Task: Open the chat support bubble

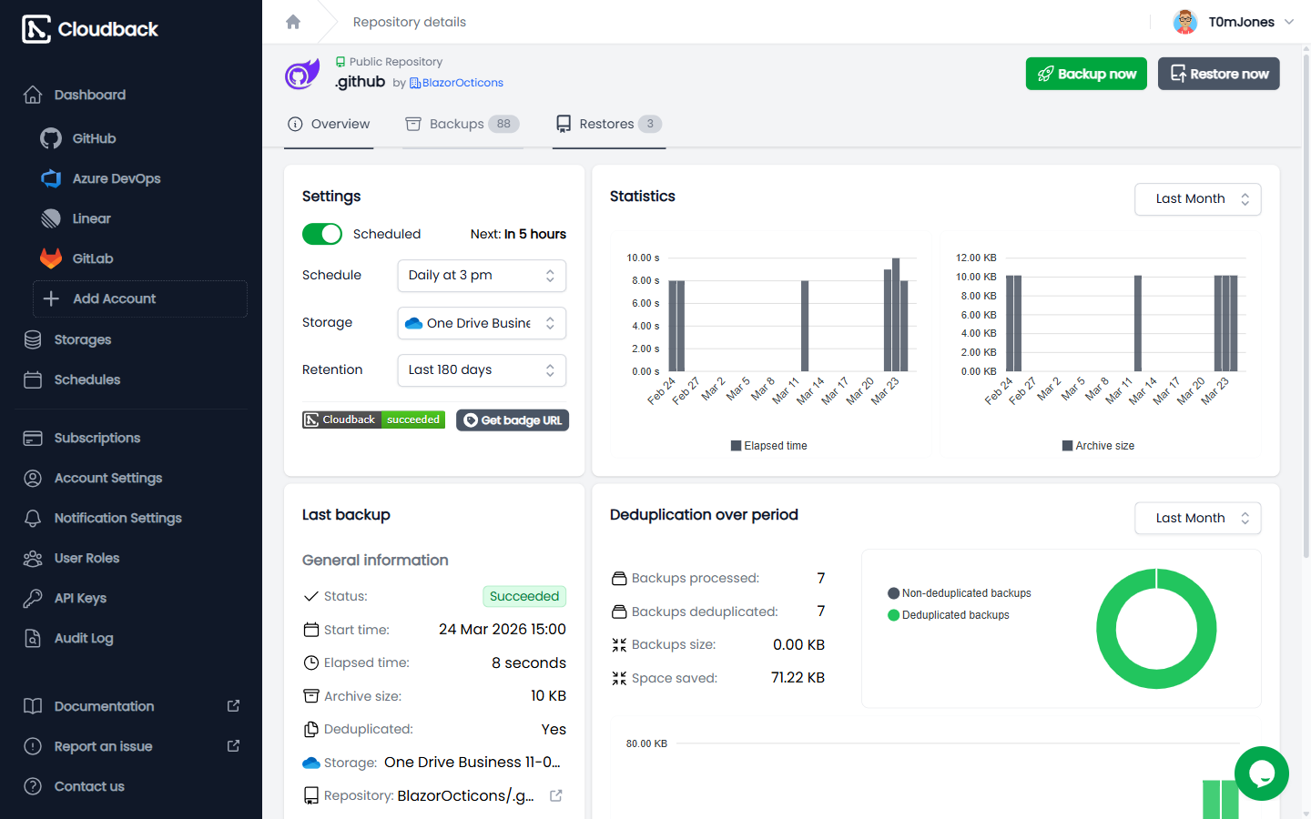Action: click(1261, 773)
